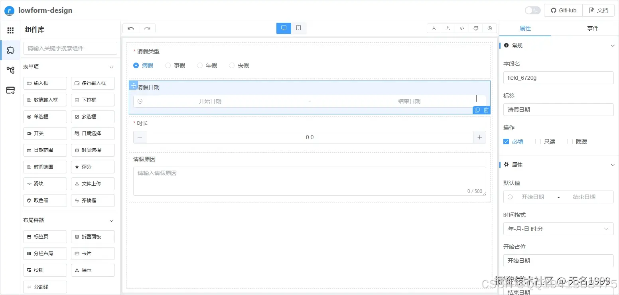619x295 pixels.
Task: Add 开关 component
Action: click(45, 134)
